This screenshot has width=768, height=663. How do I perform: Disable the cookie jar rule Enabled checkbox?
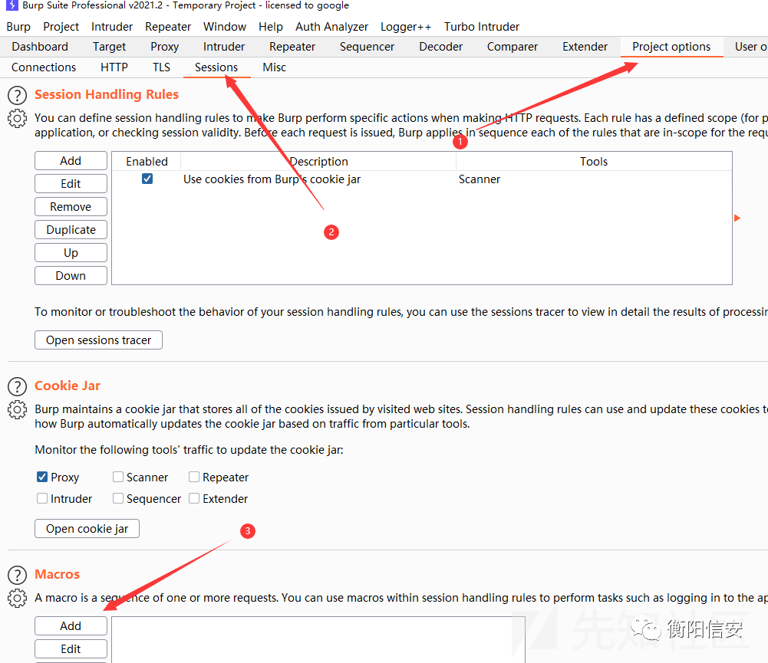click(147, 179)
